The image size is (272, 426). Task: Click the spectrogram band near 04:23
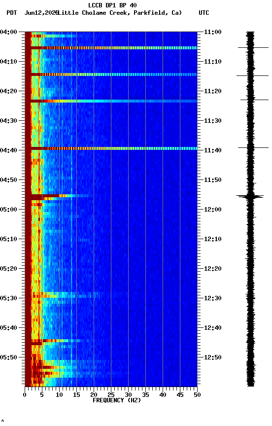(x=111, y=101)
